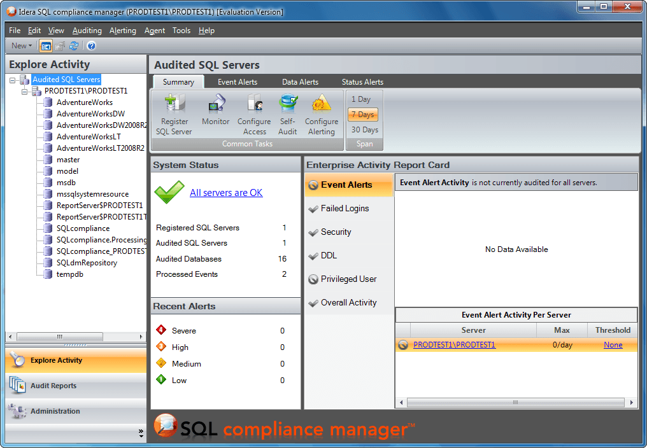Run the Self-Audit task icon

pos(288,103)
